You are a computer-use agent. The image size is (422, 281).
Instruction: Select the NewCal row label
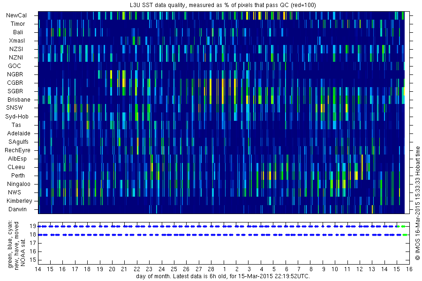(x=16, y=15)
